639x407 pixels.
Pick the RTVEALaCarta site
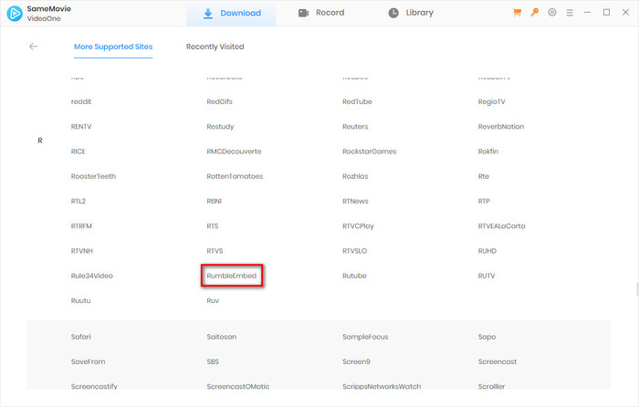[x=501, y=226]
